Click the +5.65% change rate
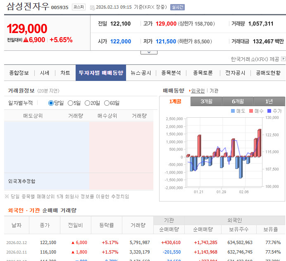Image resolution: width=286 pixels, height=261 pixels. click(x=61, y=40)
